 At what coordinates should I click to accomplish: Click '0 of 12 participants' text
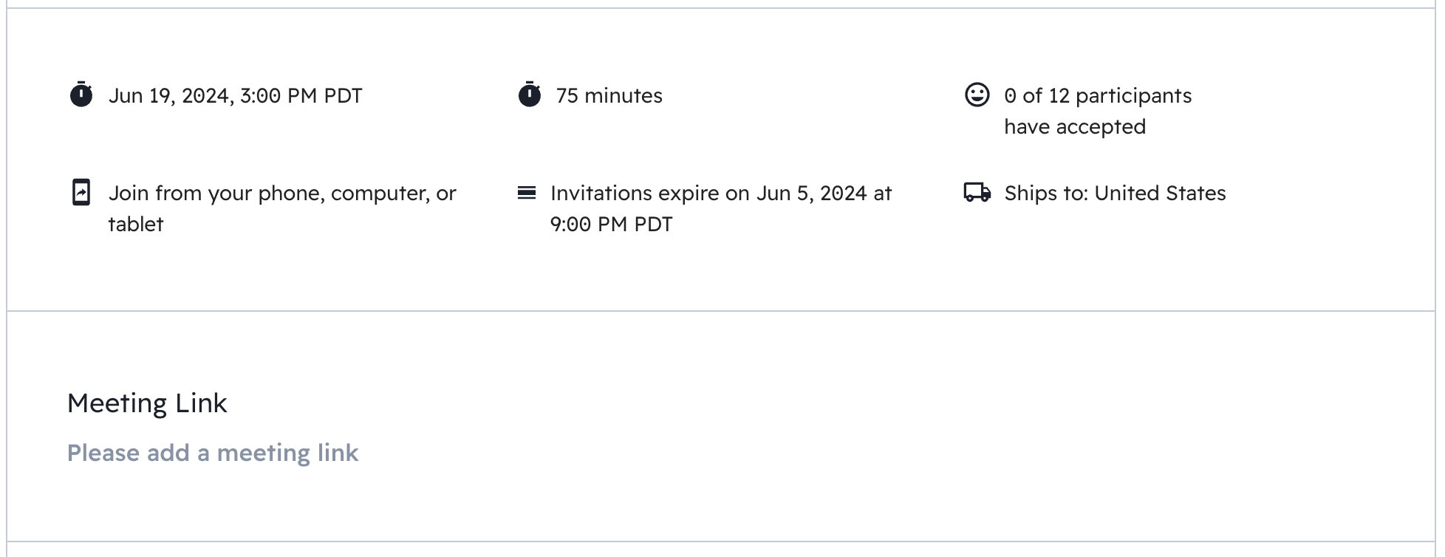click(1097, 96)
